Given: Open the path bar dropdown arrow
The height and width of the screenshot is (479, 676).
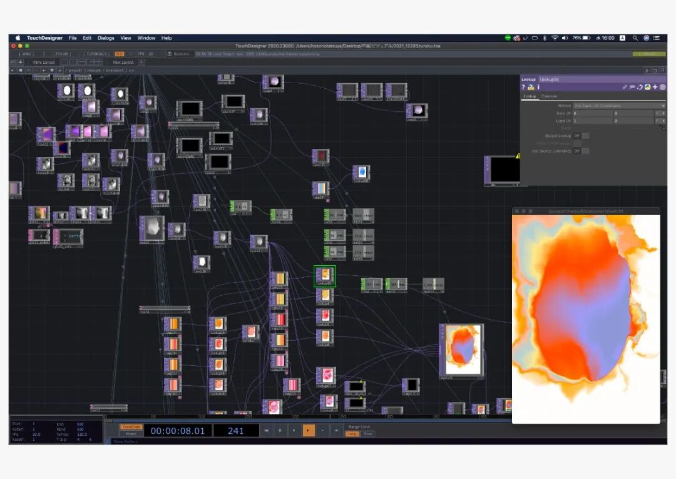Looking at the screenshot, I should [12, 70].
